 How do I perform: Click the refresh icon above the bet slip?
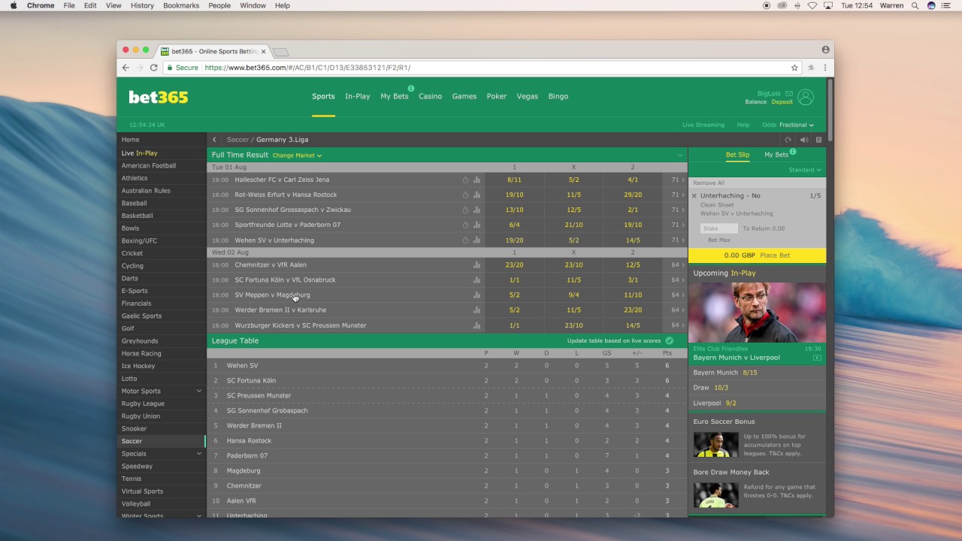pos(788,140)
